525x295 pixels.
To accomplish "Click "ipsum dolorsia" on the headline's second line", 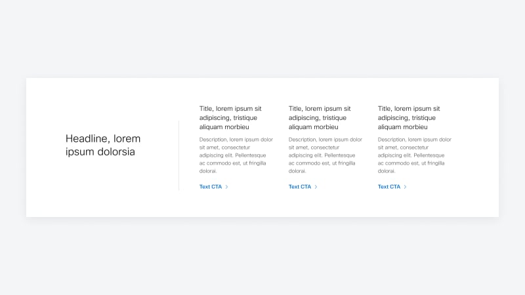I will coord(100,152).
